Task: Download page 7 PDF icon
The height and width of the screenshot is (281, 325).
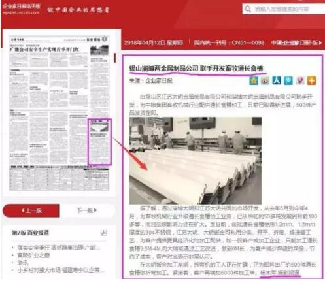Action: tap(103, 233)
